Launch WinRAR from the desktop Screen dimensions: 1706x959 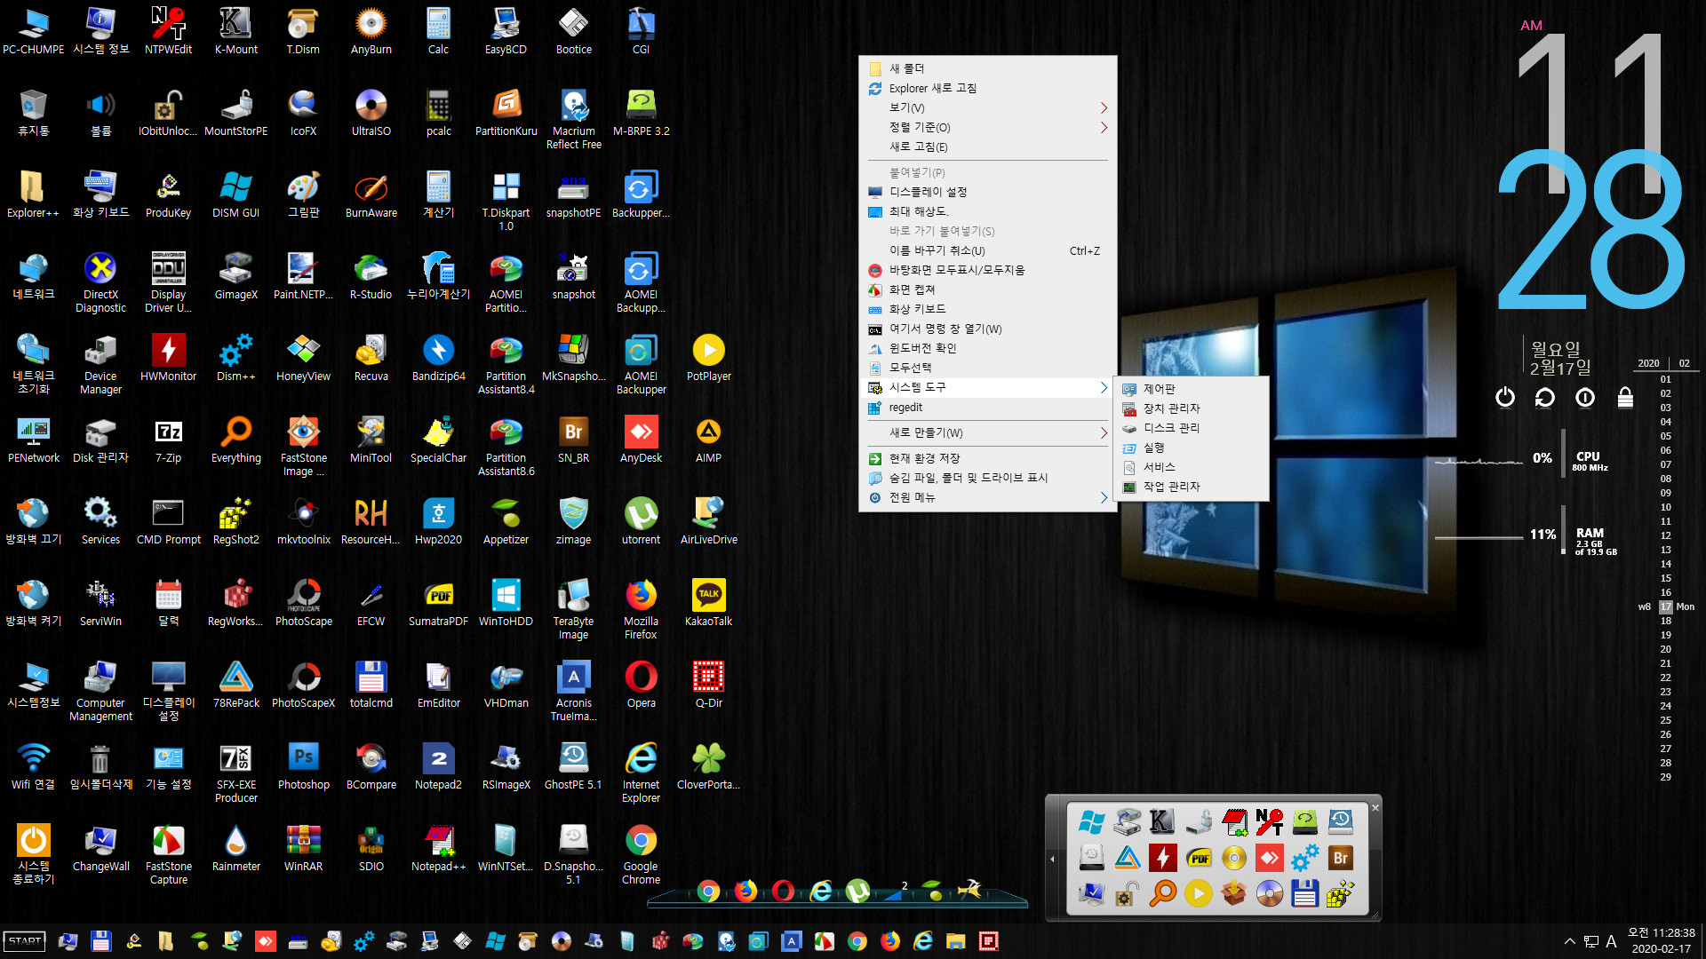303,848
